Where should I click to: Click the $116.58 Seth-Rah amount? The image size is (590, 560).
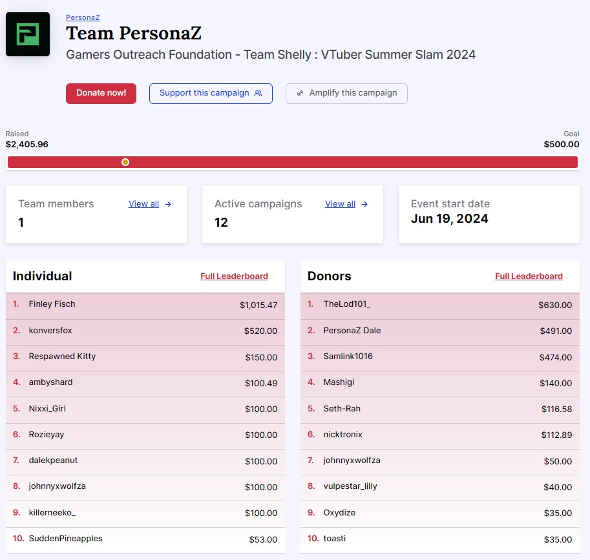pyautogui.click(x=556, y=409)
